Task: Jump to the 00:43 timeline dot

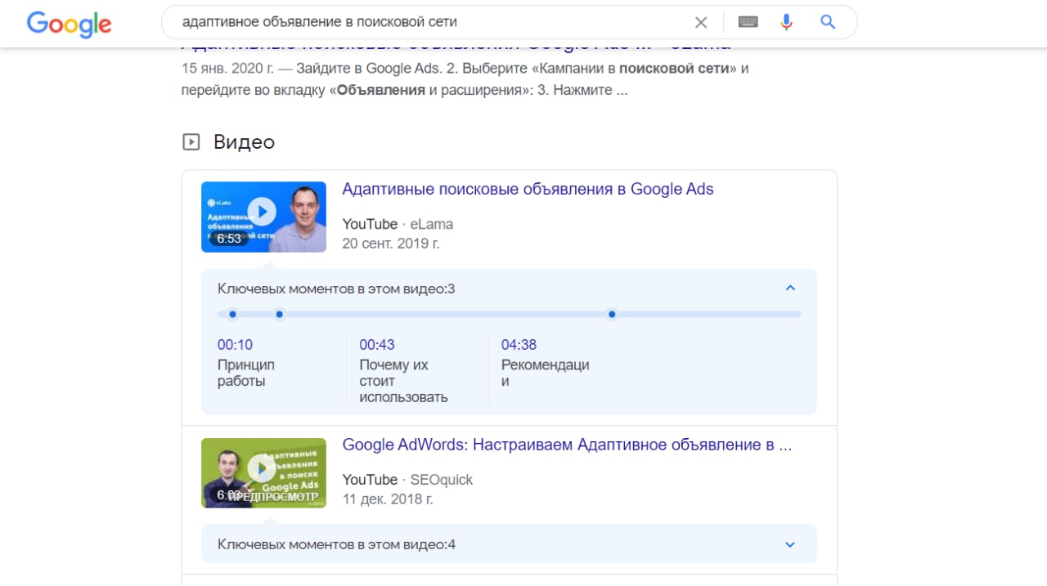Action: click(280, 314)
